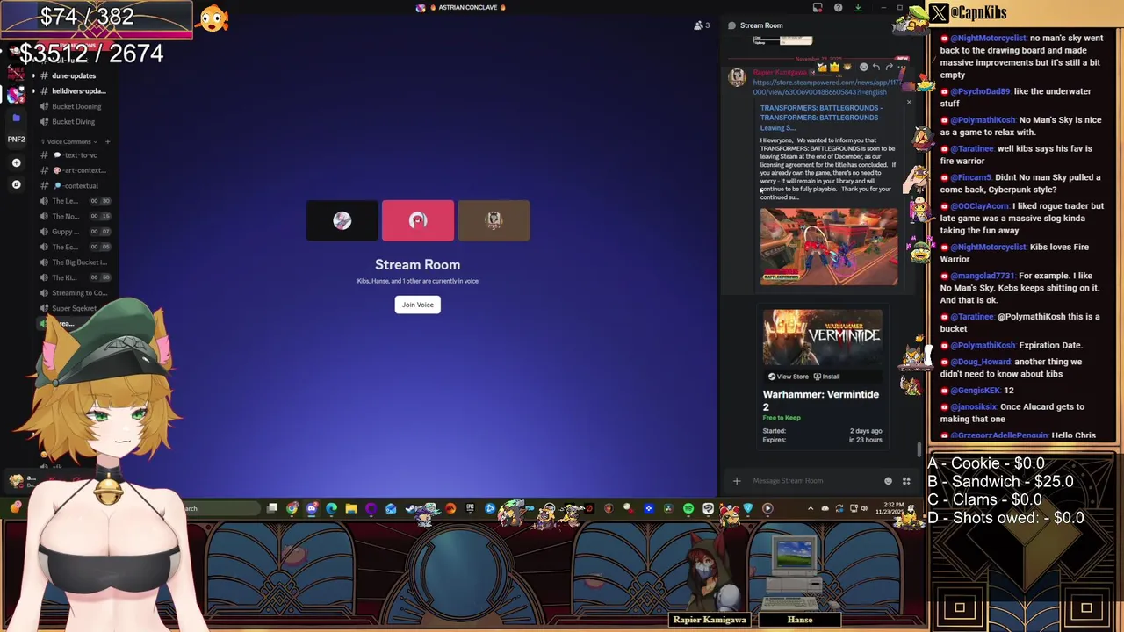Open Discover servers icon
The width and height of the screenshot is (1124, 632).
[x=16, y=184]
